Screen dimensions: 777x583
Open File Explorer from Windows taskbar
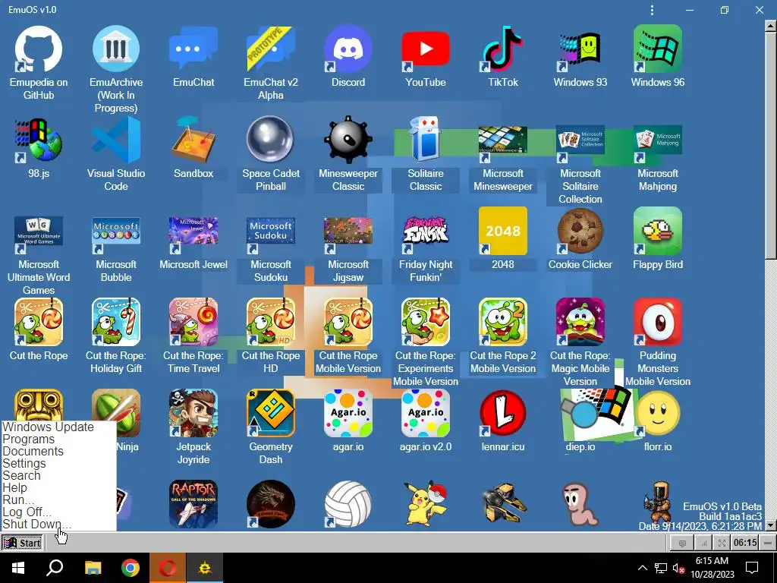93,568
